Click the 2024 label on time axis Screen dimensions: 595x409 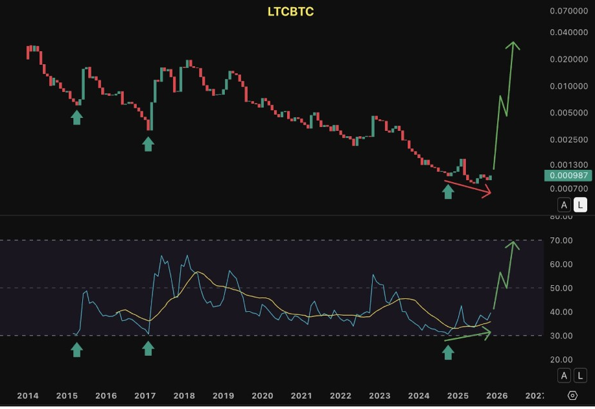[419, 396]
